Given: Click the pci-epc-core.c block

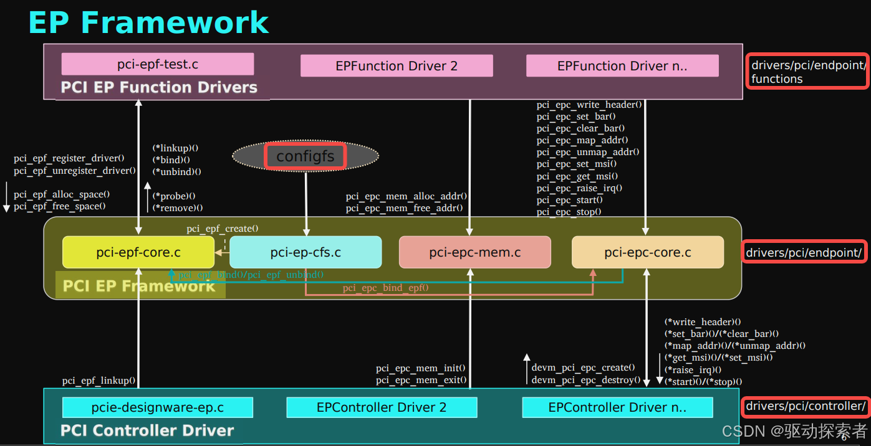Looking at the screenshot, I should pos(648,252).
